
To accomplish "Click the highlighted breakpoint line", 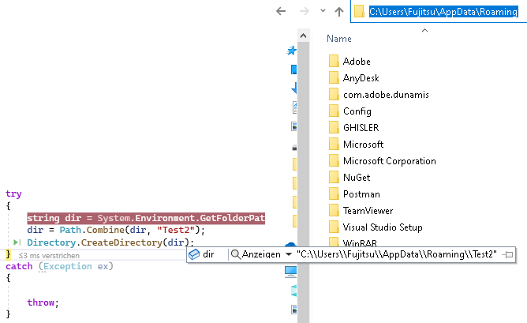I will (x=146, y=218).
